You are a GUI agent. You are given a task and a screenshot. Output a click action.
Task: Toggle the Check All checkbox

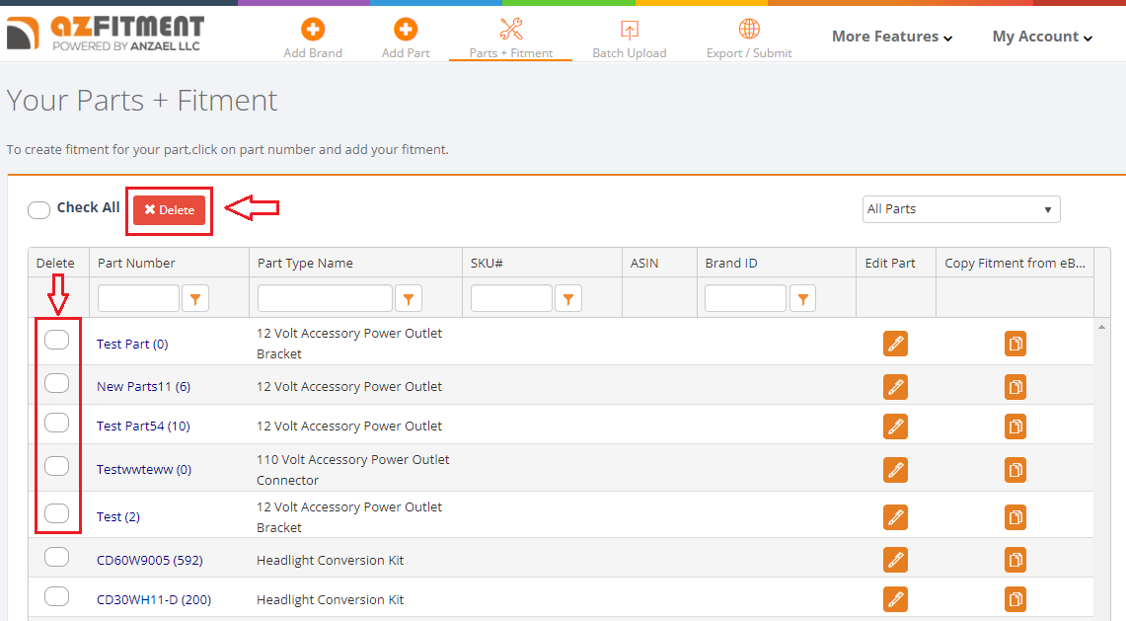38,210
